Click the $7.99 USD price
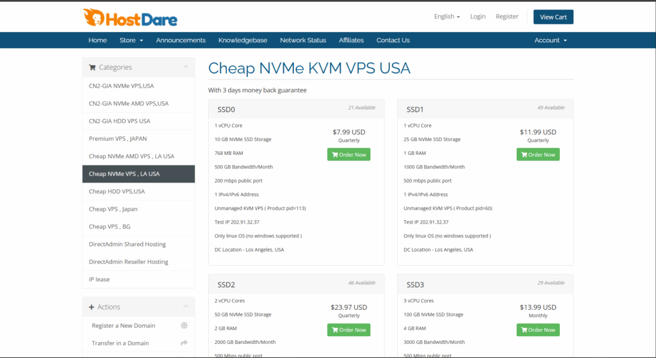Image resolution: width=656 pixels, height=358 pixels. [x=349, y=132]
